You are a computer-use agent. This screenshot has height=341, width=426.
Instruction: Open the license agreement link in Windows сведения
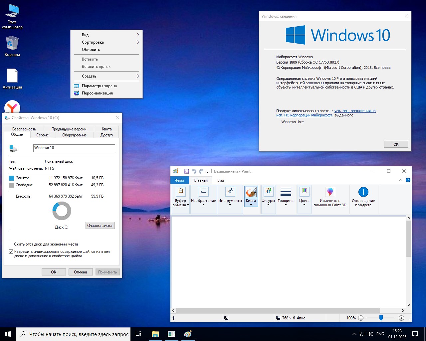tap(355, 111)
